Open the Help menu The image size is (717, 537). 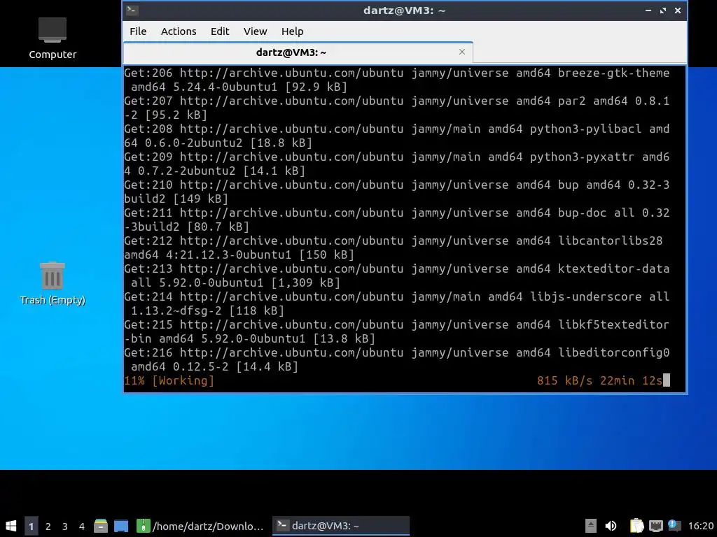pyautogui.click(x=292, y=31)
